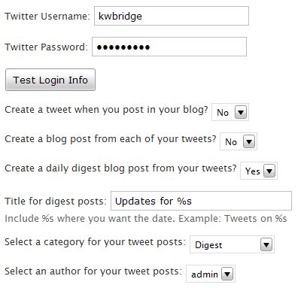Click the arrow icon next to Yes

(x=269, y=171)
